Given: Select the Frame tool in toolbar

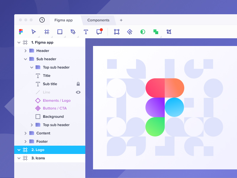Looking at the screenshot, I should tap(47, 32).
